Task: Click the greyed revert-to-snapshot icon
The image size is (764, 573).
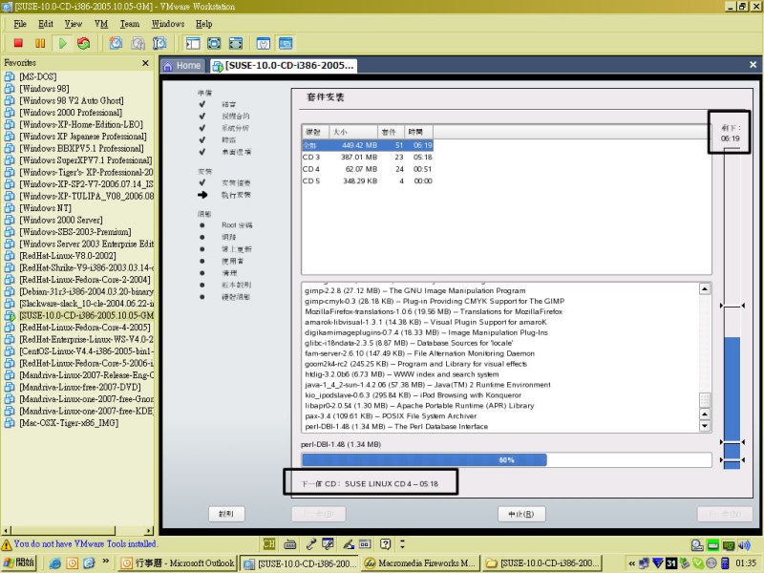Action: click(138, 43)
